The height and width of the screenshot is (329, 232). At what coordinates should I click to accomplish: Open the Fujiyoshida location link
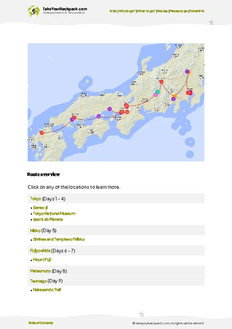(40, 251)
